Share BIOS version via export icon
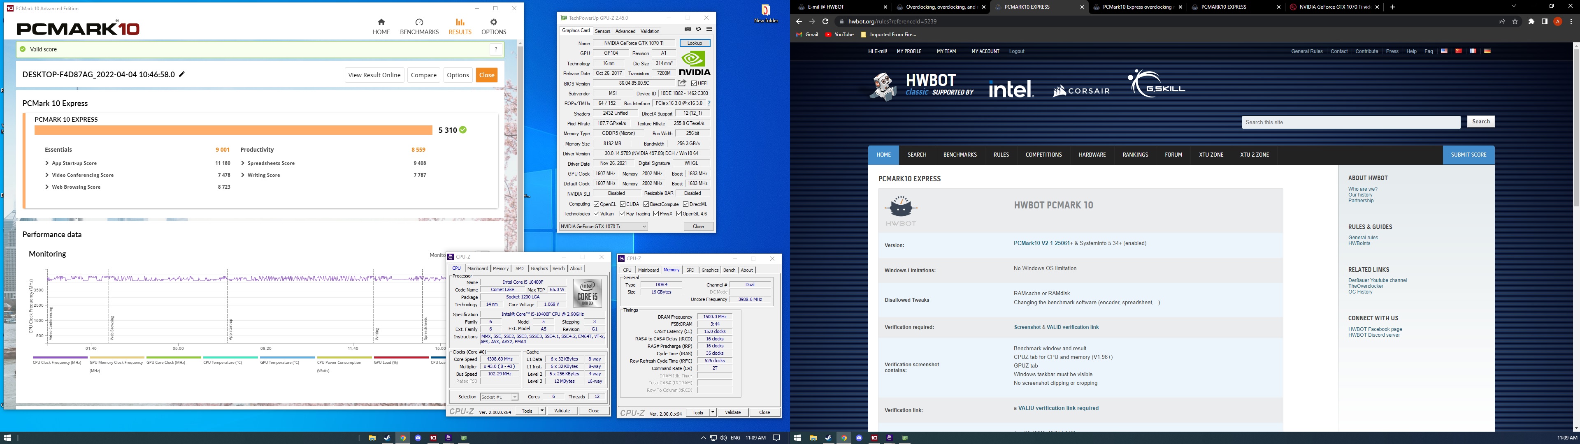Screen dimensions: 1580x444 tap(681, 83)
